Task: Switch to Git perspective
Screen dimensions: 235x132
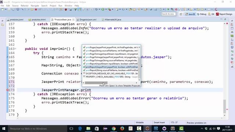Action: click(211, 14)
